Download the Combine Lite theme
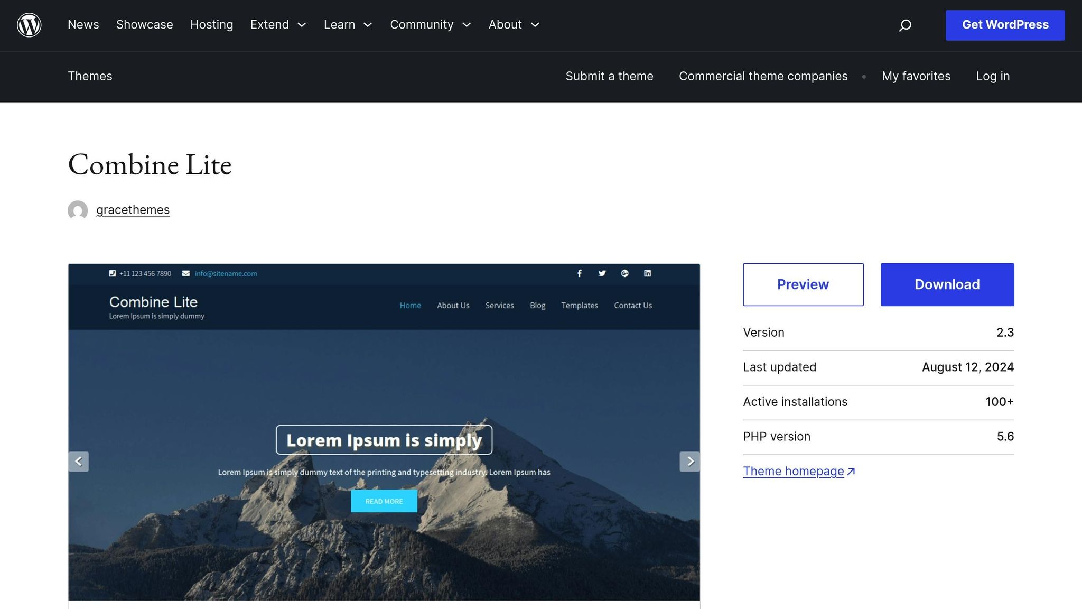The image size is (1082, 609). tap(947, 284)
